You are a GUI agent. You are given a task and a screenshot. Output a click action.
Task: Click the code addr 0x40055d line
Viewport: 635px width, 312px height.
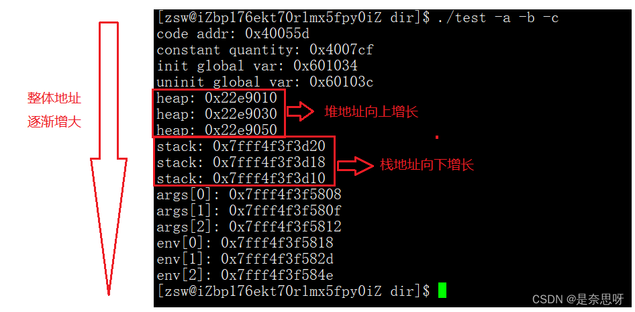tap(234, 34)
